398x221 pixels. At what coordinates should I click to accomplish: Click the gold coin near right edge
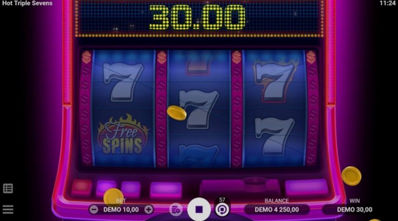[x=351, y=176]
